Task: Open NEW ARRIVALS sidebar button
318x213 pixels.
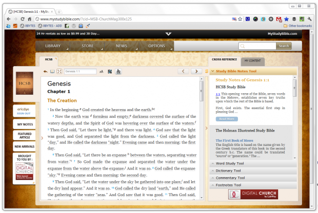Action: tap(25, 146)
